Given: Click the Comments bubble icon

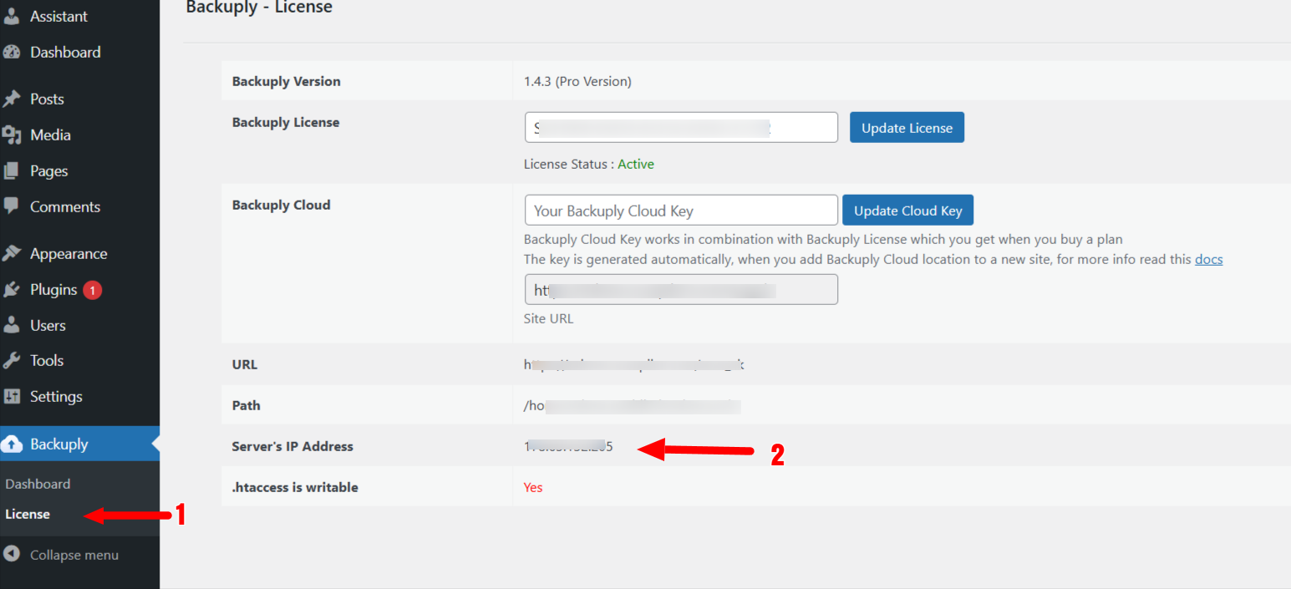Looking at the screenshot, I should (x=12, y=206).
